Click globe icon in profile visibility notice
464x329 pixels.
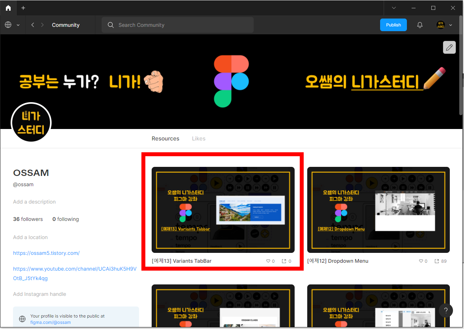pos(22,319)
